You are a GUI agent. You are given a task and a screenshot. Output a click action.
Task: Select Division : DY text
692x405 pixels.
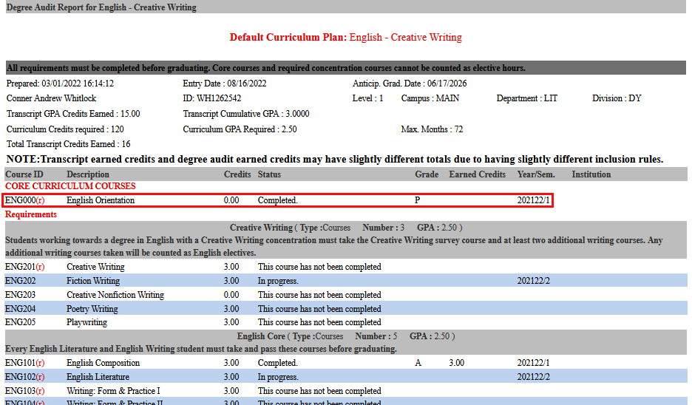617,98
